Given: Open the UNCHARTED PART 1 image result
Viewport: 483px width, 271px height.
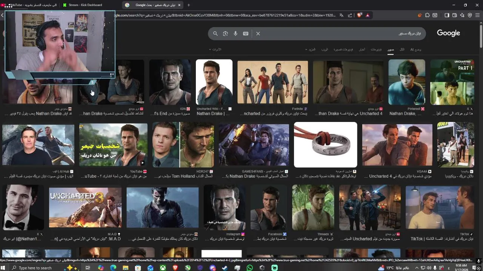Looking at the screenshot, I should (452, 82).
